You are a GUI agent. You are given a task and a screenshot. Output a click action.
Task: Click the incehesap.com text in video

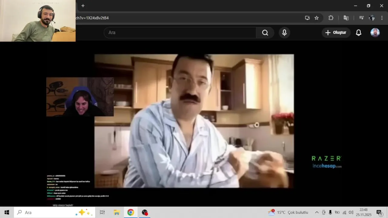[x=327, y=166]
